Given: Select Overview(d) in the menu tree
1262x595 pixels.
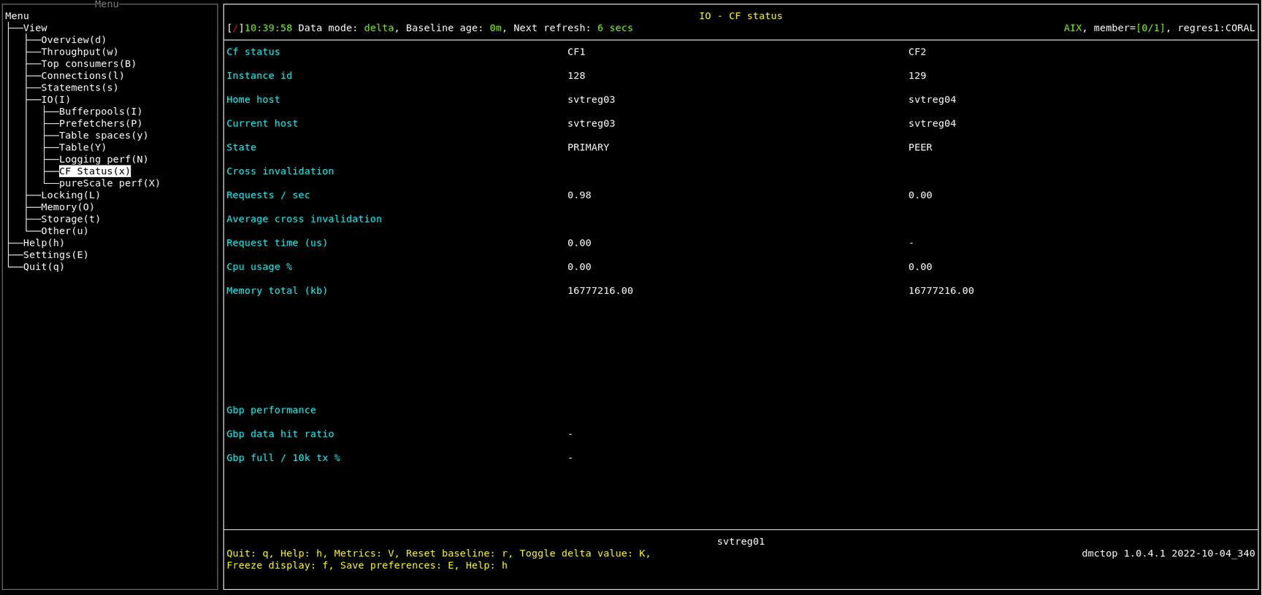Looking at the screenshot, I should pyautogui.click(x=74, y=40).
